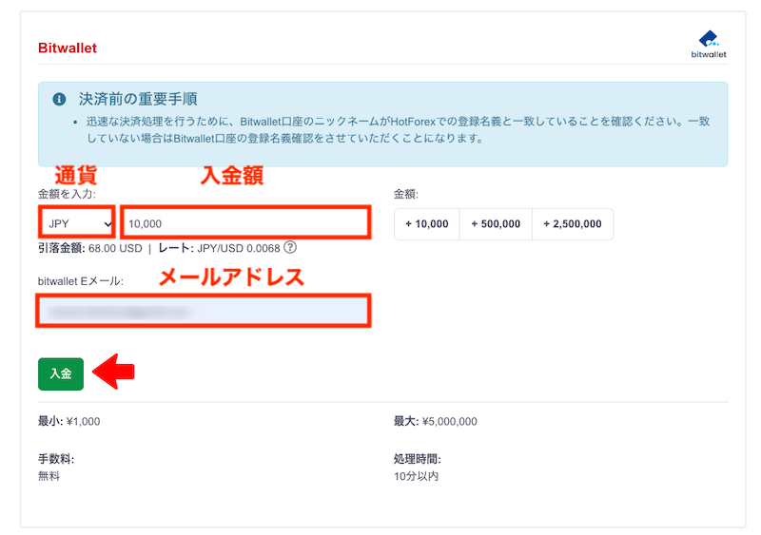
Task: Click the 金額: label above quick amounts
Action: [x=406, y=194]
